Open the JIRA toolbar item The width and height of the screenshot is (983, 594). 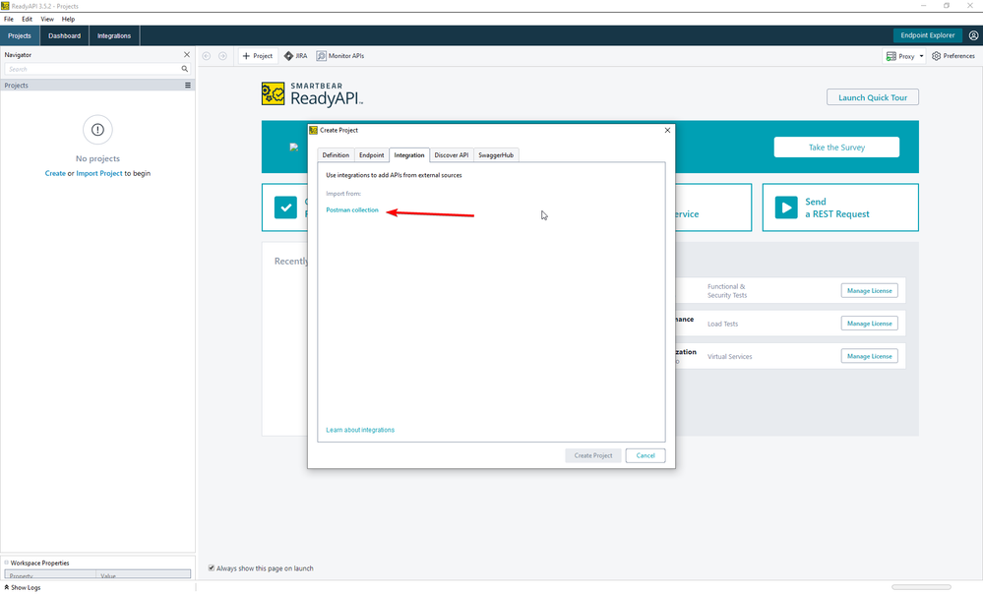[296, 56]
